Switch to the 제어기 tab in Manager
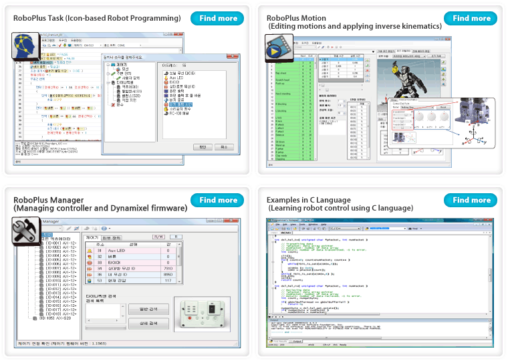The width and height of the screenshot is (508, 363). pyautogui.click(x=92, y=237)
